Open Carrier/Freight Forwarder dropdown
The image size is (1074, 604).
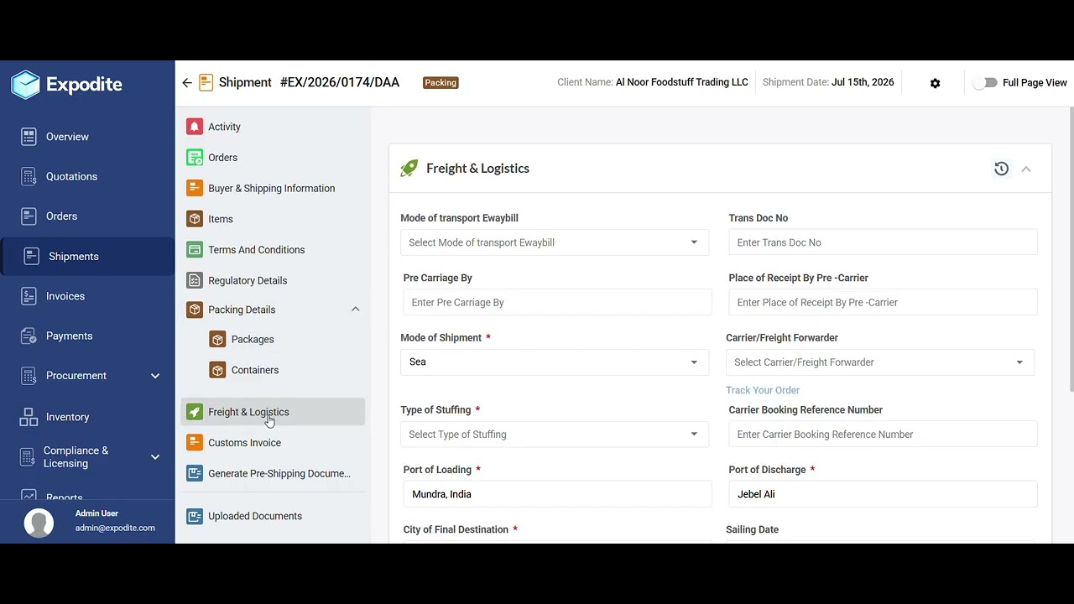(880, 362)
